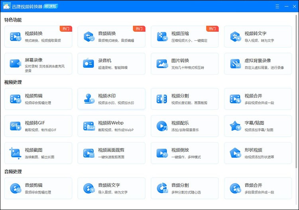
Task: Select the 视频剪辑 editing icon
Action: 16,99
